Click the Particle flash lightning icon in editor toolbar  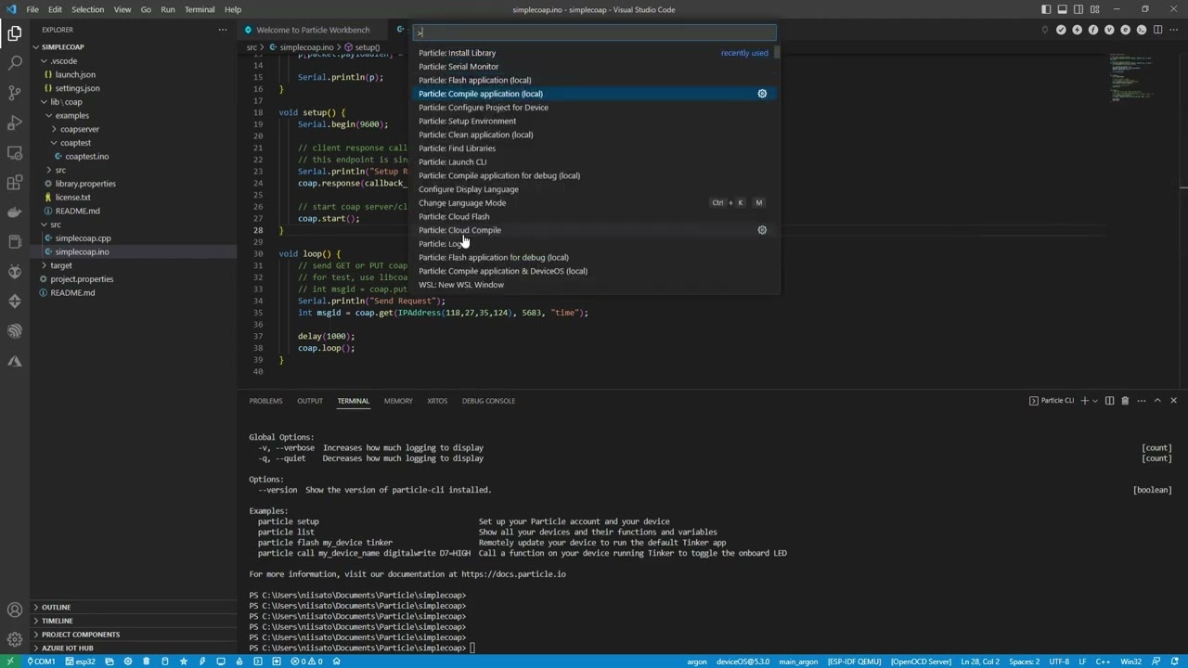(x=1077, y=30)
